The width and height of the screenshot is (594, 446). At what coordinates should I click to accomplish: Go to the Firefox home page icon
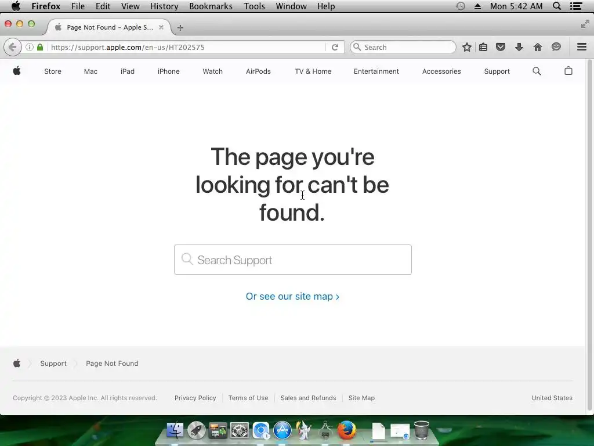538,48
